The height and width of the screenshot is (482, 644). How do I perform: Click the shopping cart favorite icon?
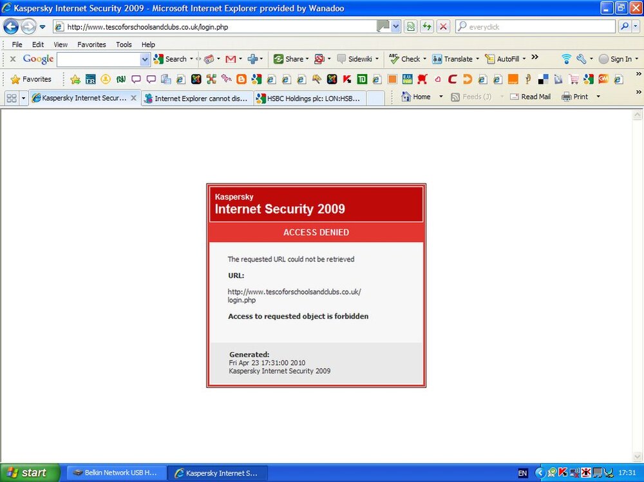click(x=574, y=79)
